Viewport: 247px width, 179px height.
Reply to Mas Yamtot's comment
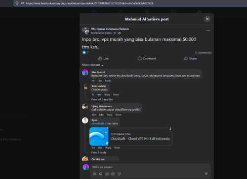(108, 81)
